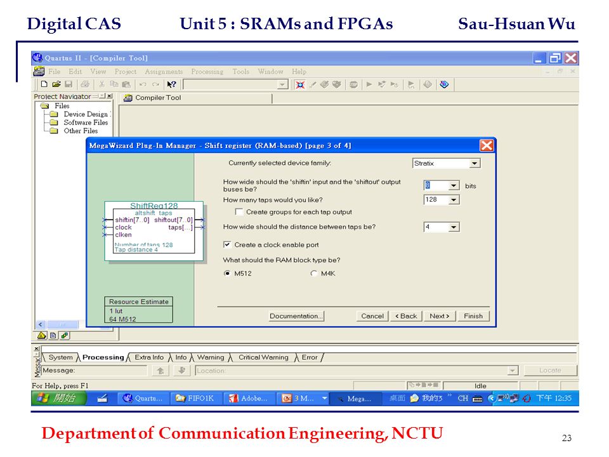The width and height of the screenshot is (609, 457).
Task: Click the Back button in MegaWizard
Action: tap(406, 316)
